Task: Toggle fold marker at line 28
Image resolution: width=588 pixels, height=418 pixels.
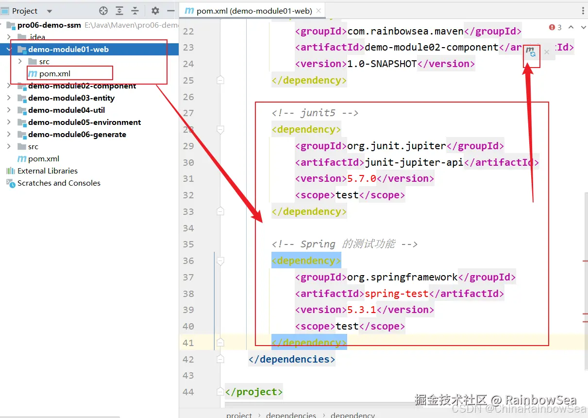Action: pos(220,129)
